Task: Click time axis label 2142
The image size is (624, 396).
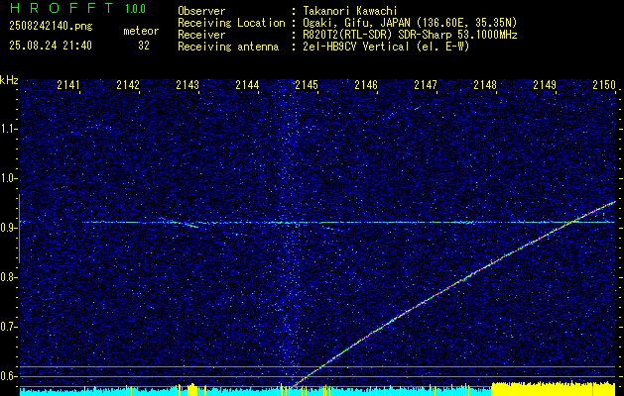Action: click(x=128, y=85)
